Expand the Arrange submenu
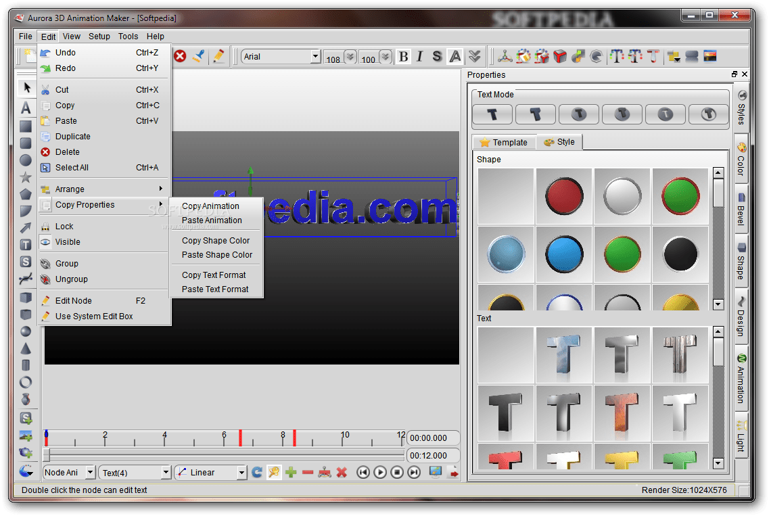Image resolution: width=769 pixels, height=516 pixels. pyautogui.click(x=104, y=189)
